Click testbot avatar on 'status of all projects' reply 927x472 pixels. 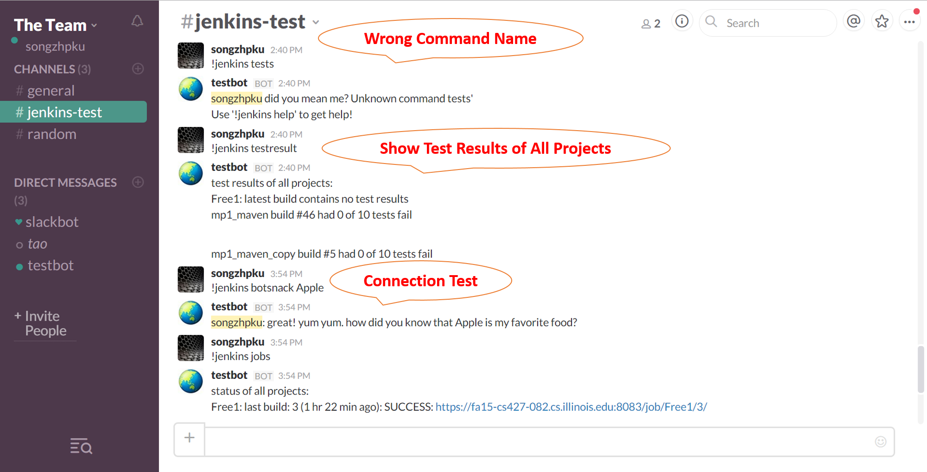tap(190, 381)
